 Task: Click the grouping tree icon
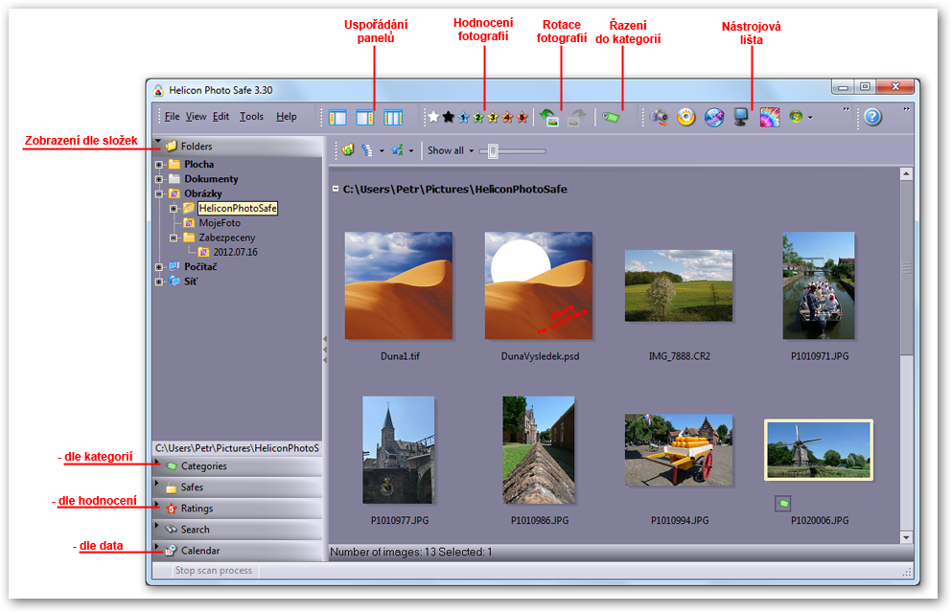click(367, 150)
